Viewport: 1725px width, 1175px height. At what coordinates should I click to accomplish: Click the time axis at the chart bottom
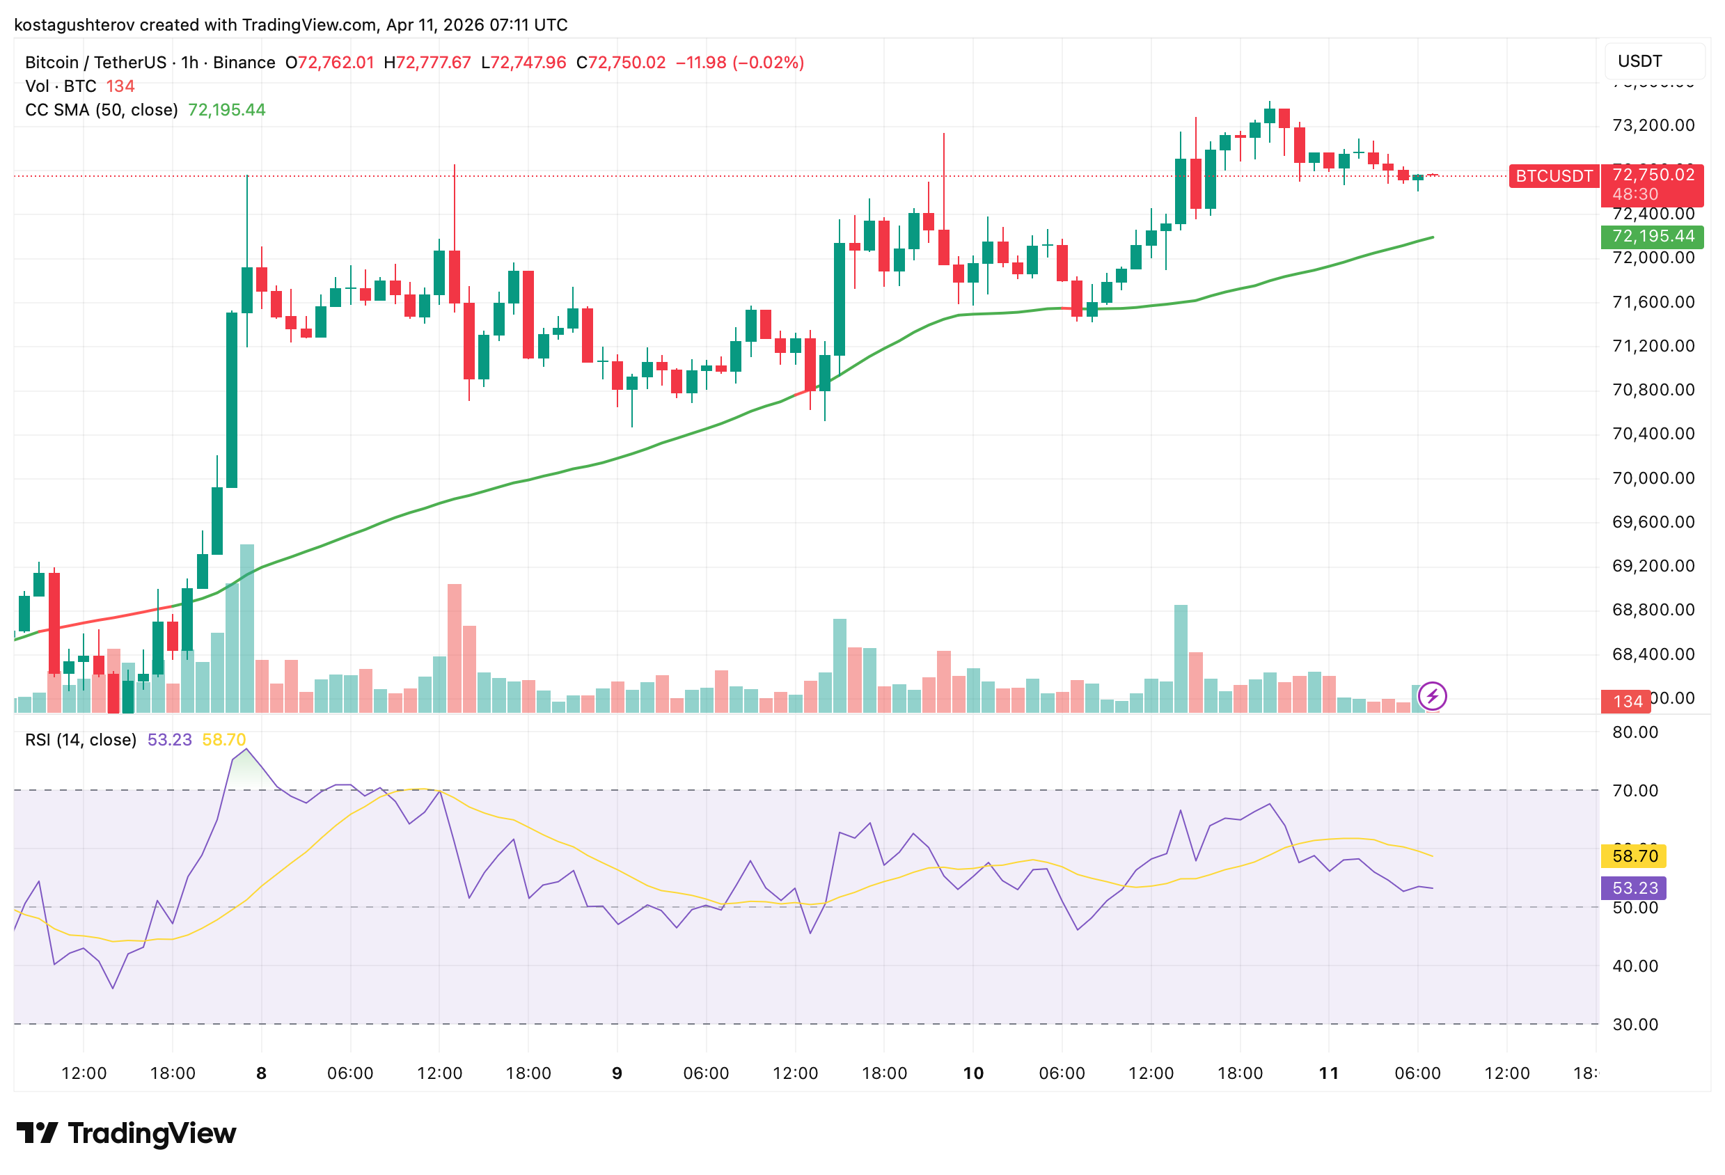click(817, 1073)
